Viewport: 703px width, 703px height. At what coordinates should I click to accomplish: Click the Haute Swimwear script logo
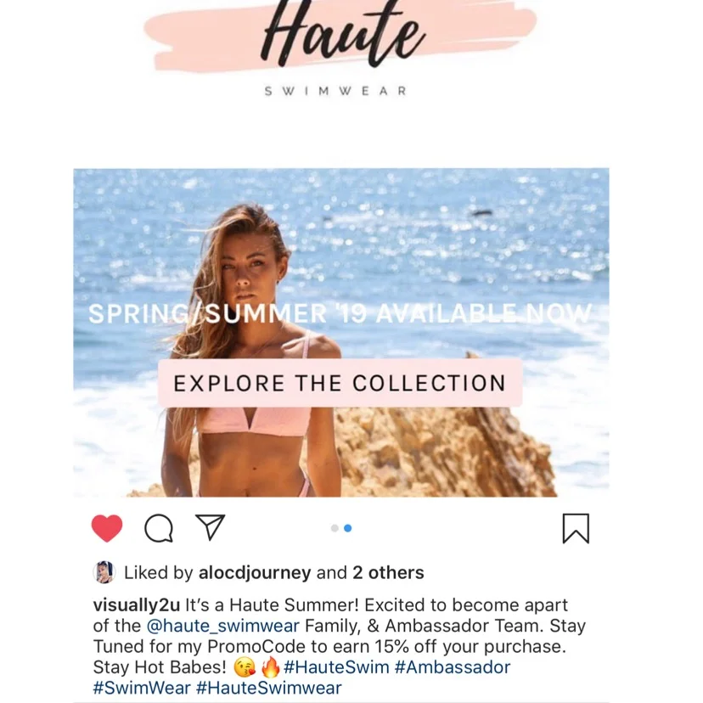(x=340, y=47)
